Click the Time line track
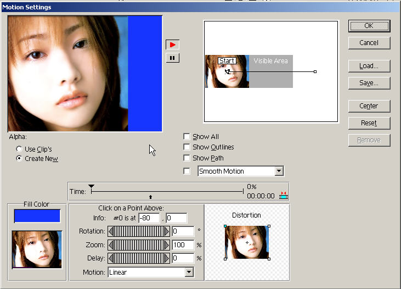 coord(167,191)
